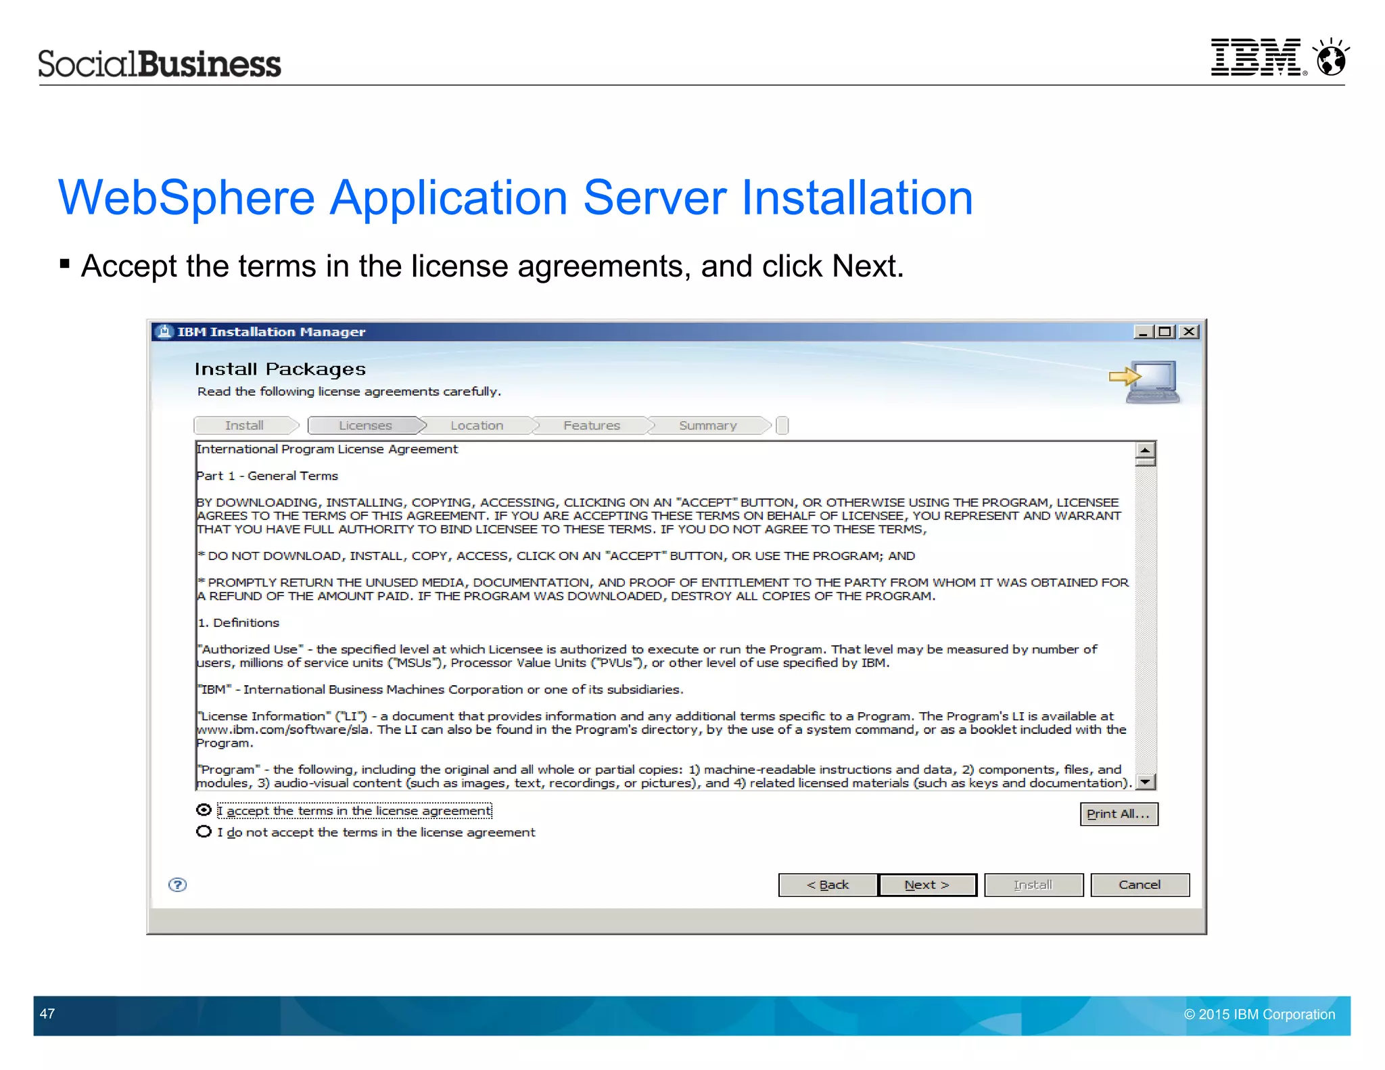
Task: Click the computer install wizard graphic
Action: pos(1145,381)
